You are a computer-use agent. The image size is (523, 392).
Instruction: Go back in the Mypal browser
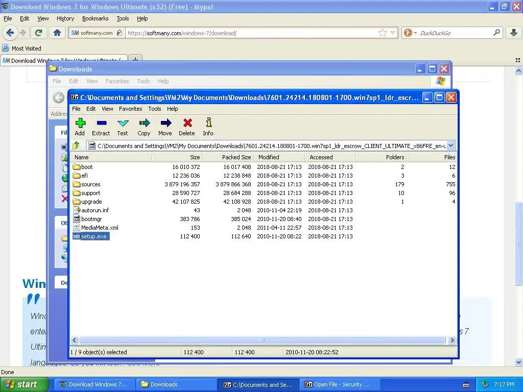point(10,33)
